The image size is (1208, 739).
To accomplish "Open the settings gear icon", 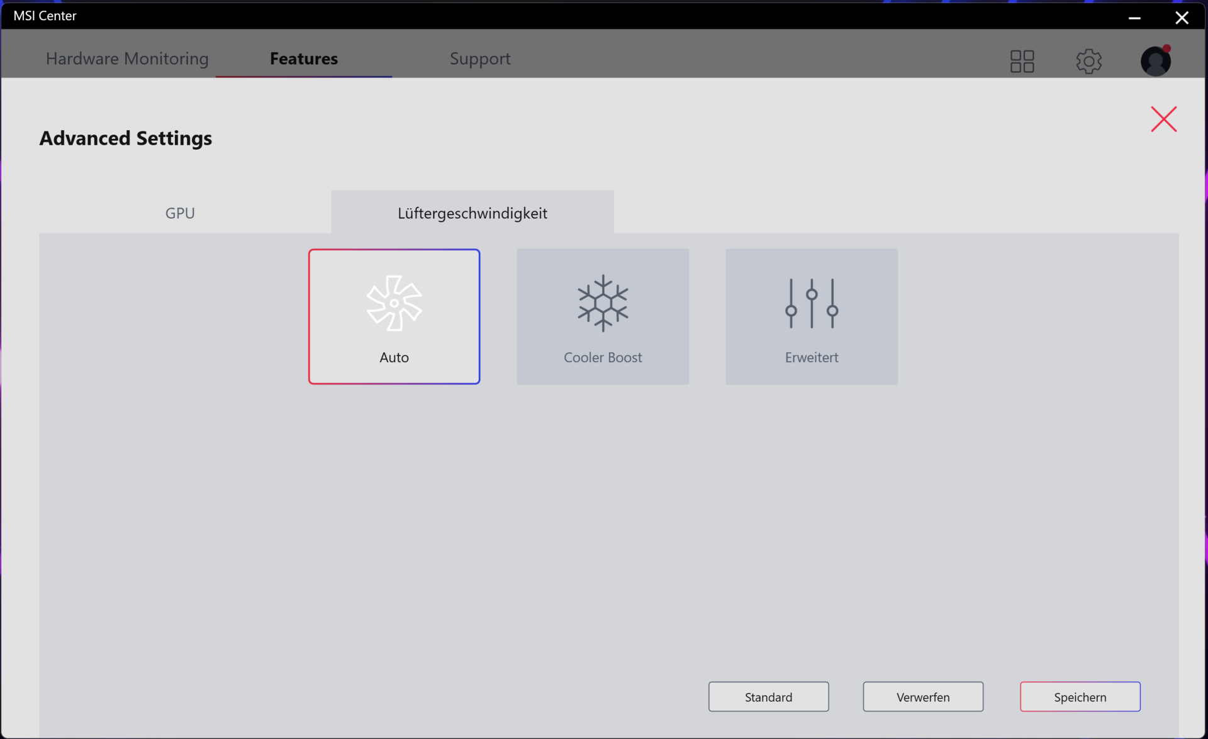I will point(1088,61).
